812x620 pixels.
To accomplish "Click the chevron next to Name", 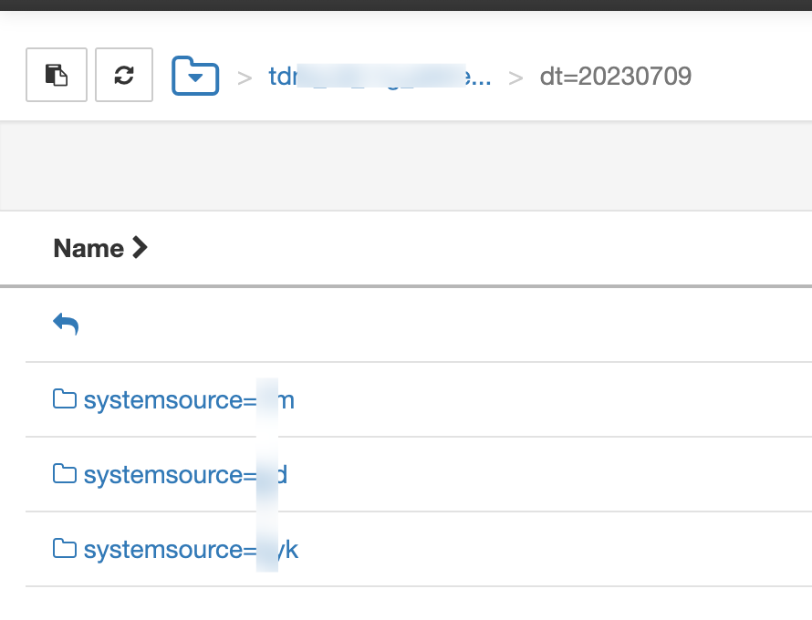I will tap(140, 247).
